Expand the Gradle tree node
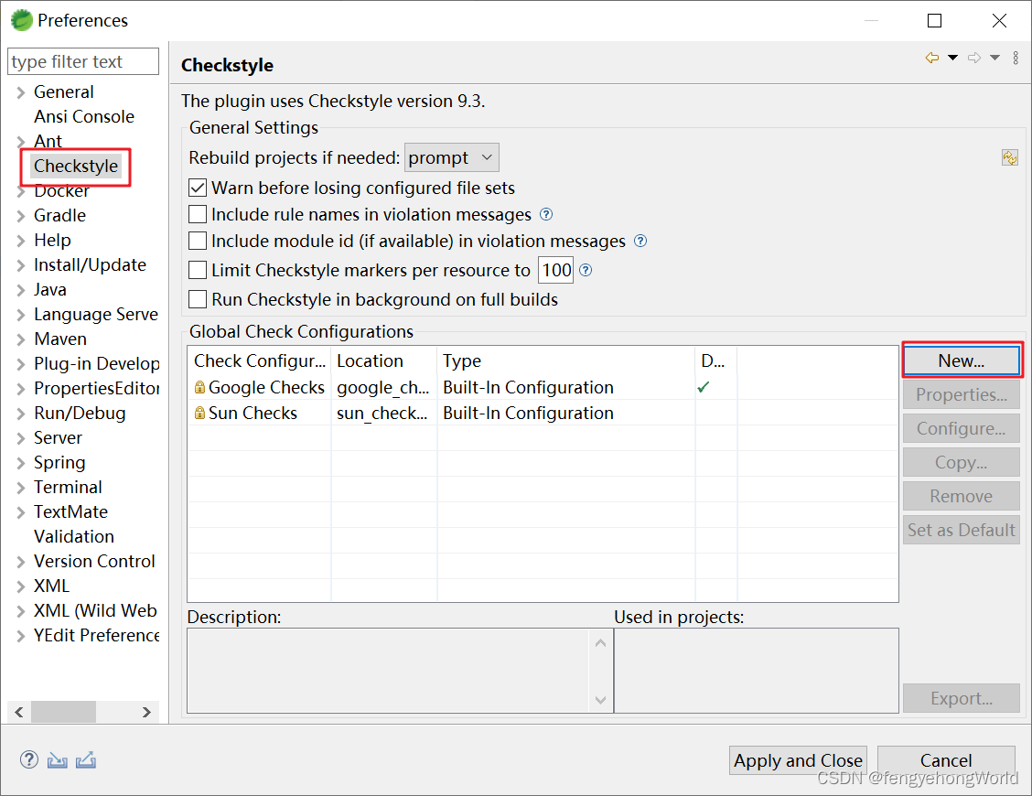This screenshot has height=796, width=1032. (x=20, y=216)
